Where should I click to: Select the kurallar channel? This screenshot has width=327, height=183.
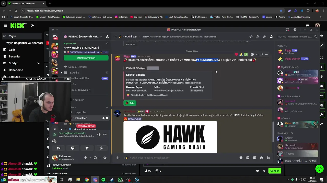[79, 100]
